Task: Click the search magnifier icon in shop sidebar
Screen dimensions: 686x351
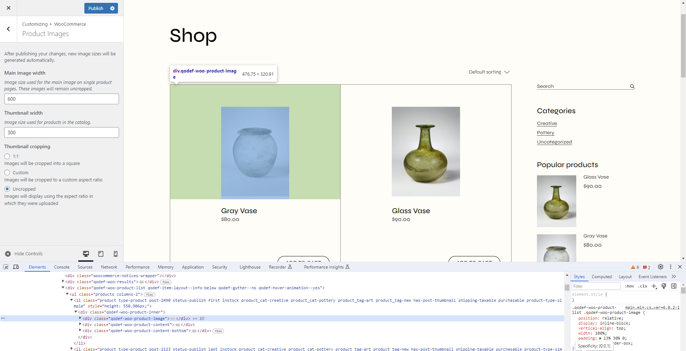Action: [x=632, y=86]
